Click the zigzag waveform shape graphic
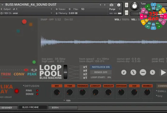Viewport: 167px width, 113px height. point(74,72)
